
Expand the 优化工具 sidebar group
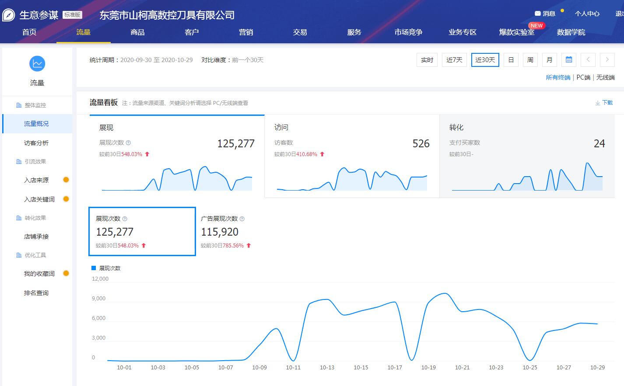[x=35, y=255]
